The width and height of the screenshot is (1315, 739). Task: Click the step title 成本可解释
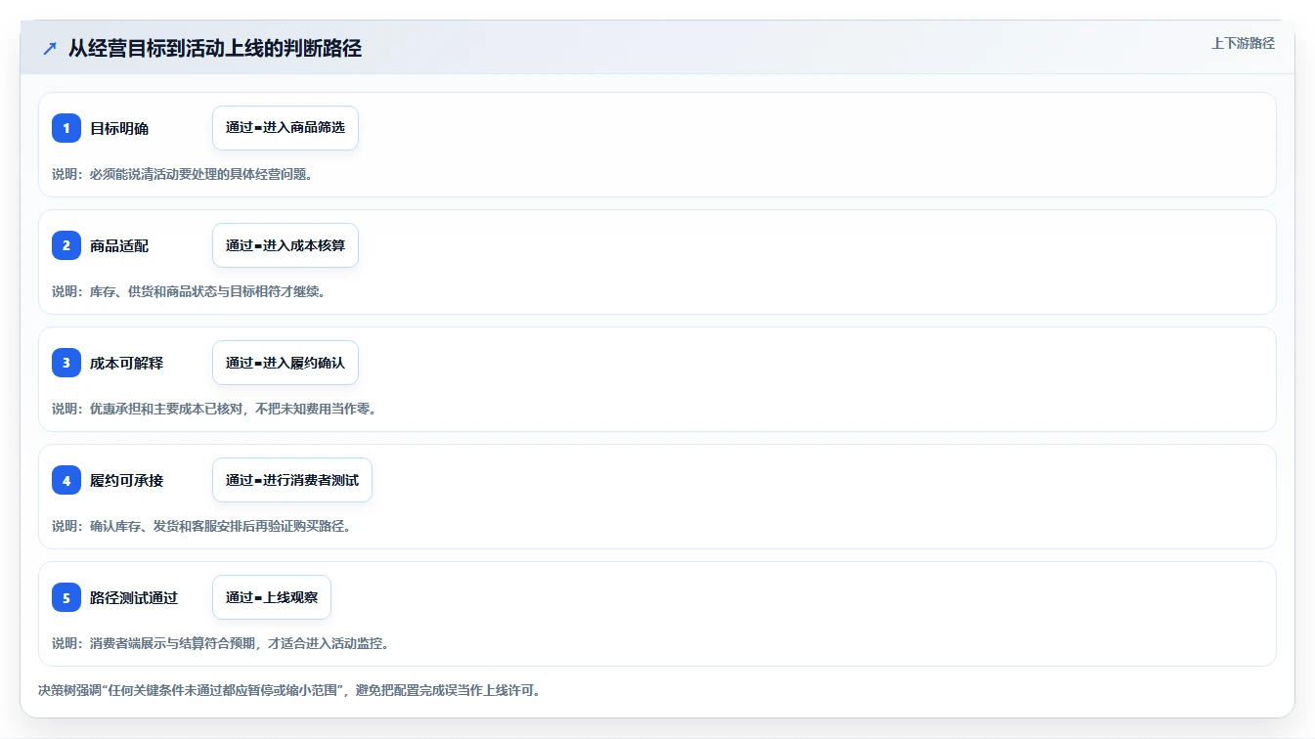[x=127, y=363]
